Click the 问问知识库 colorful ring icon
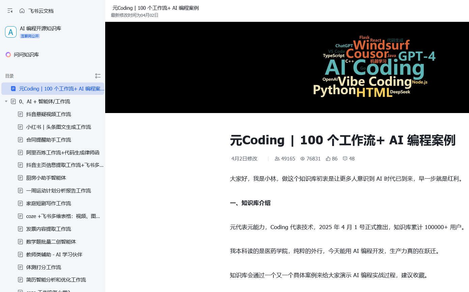This screenshot has height=292, width=469. coord(8,54)
